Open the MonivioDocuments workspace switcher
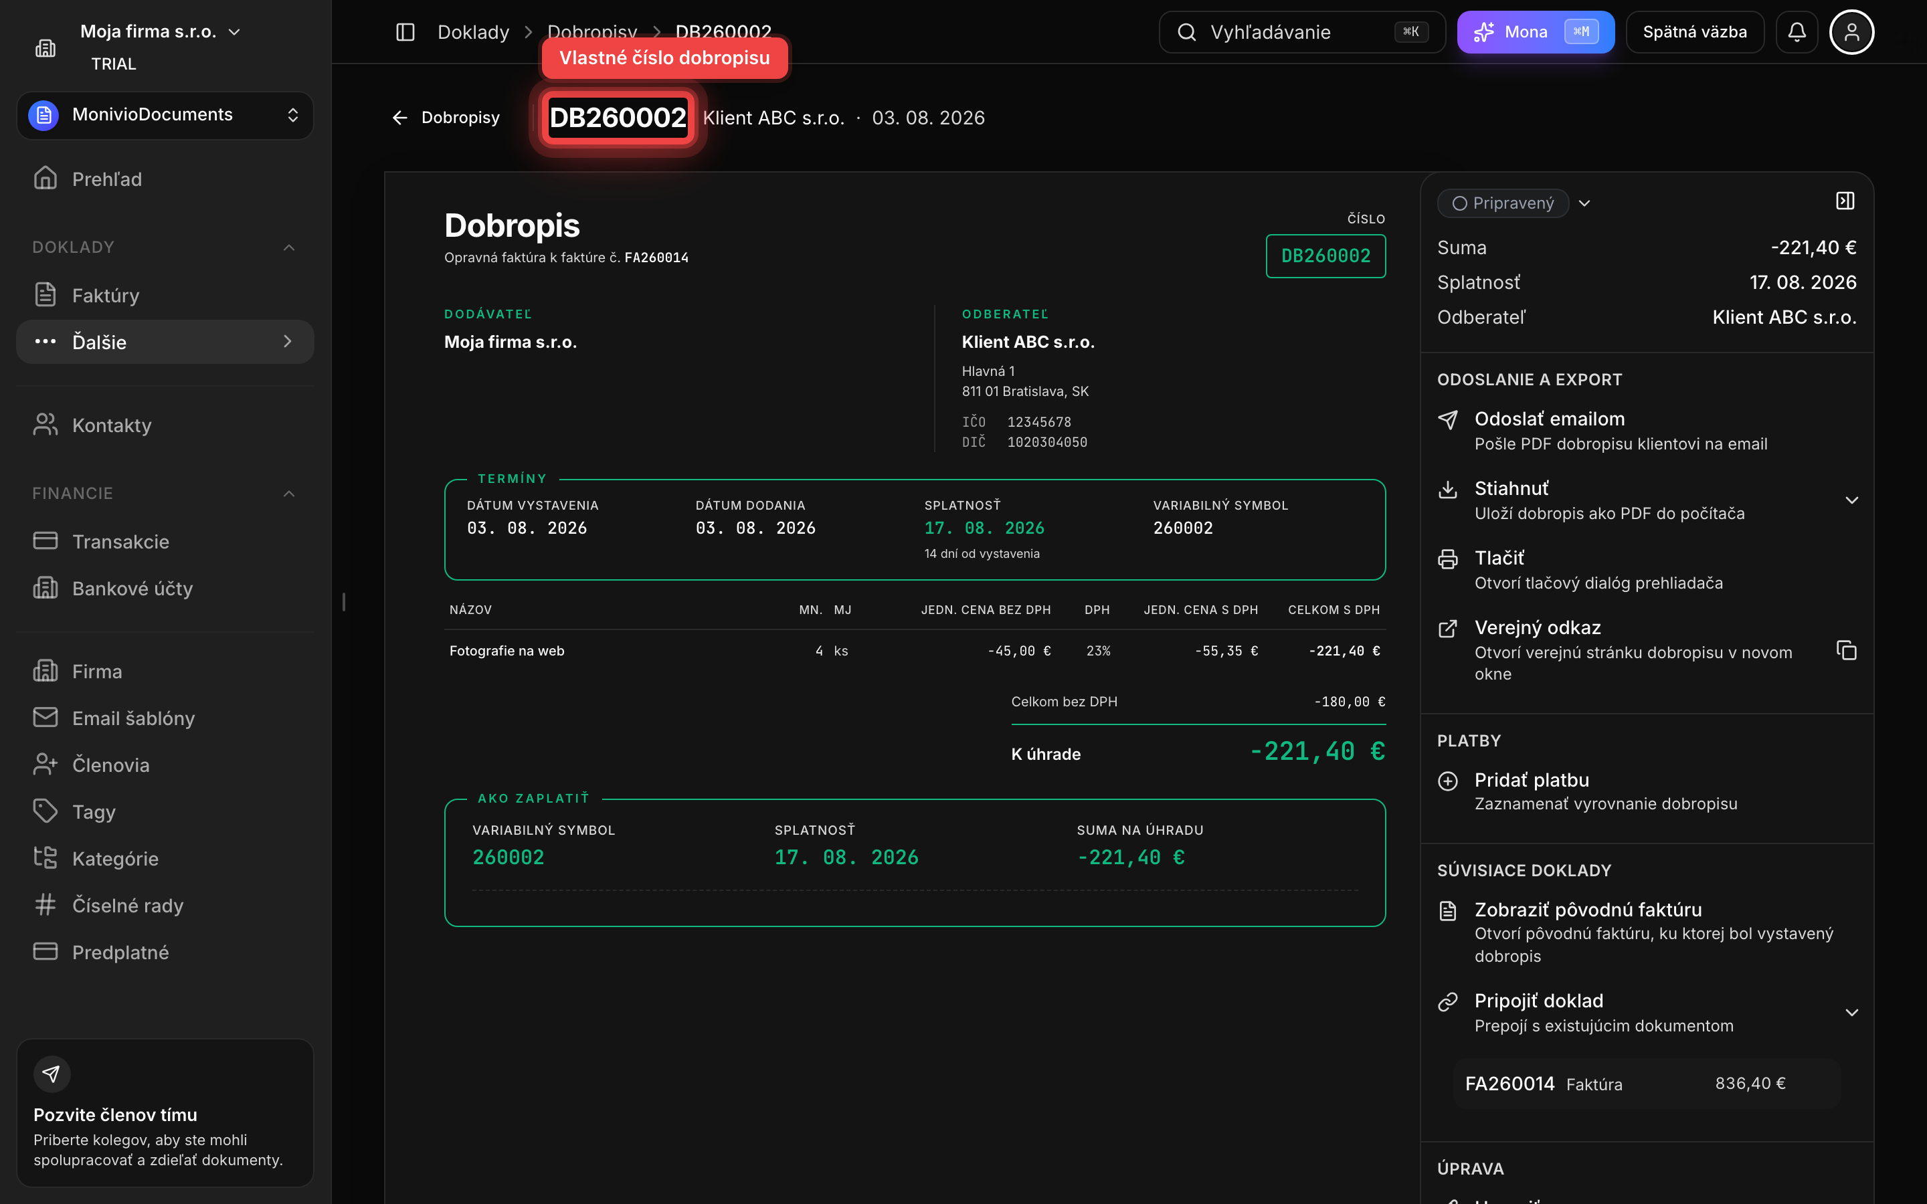The image size is (1927, 1204). click(x=165, y=114)
